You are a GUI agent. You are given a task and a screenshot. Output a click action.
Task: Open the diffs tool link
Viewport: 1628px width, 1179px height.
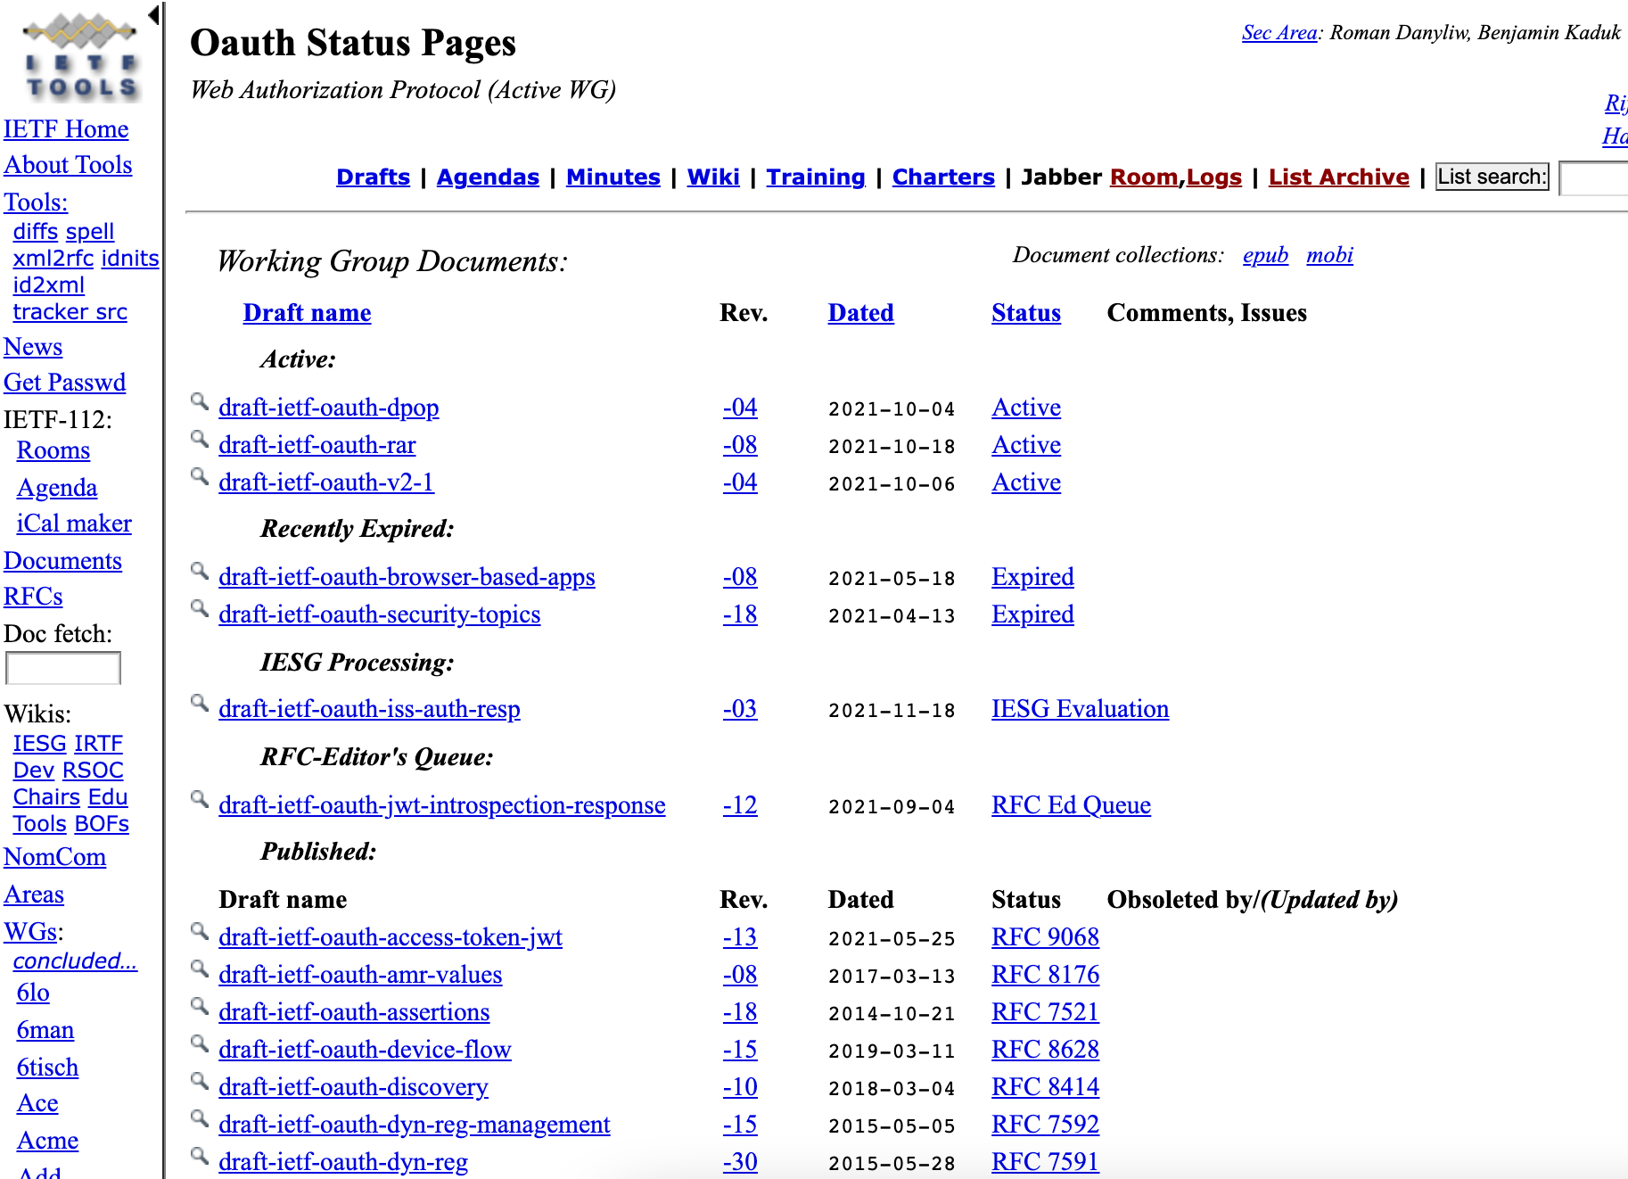(36, 232)
